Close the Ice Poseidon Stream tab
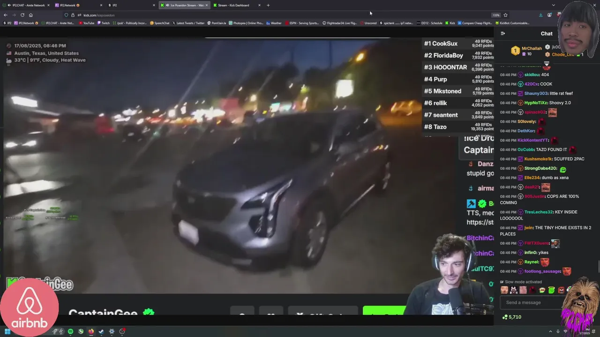Viewport: 600px width, 337px height. tap(206, 5)
